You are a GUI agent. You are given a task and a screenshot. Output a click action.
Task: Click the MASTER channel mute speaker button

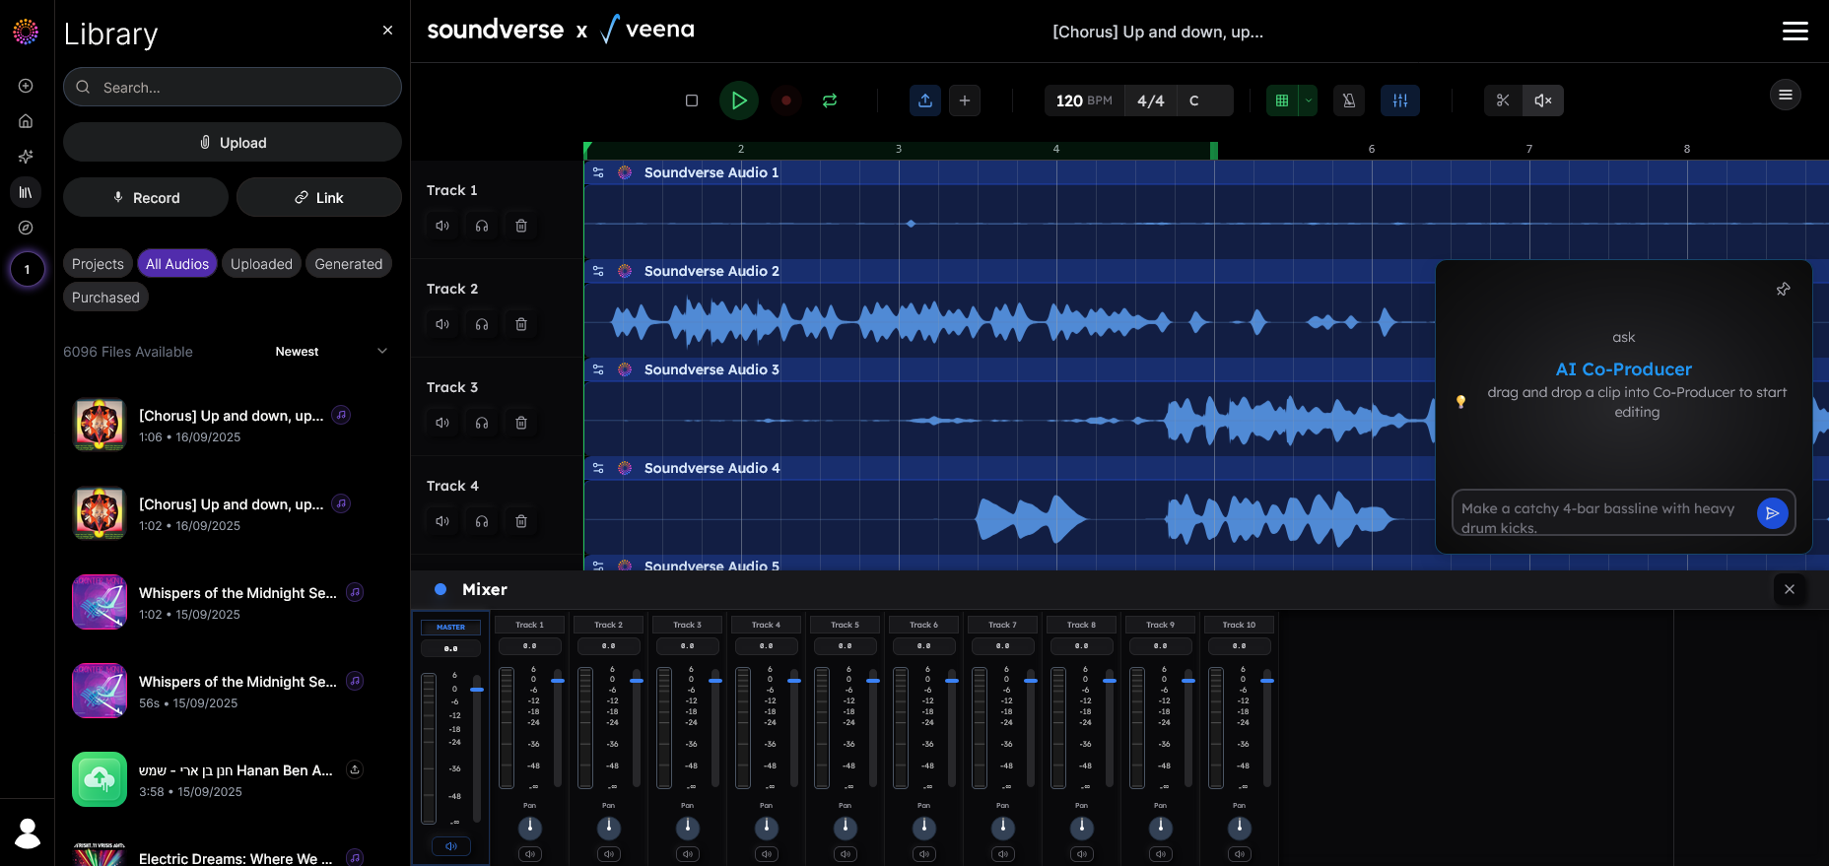pyautogui.click(x=451, y=846)
